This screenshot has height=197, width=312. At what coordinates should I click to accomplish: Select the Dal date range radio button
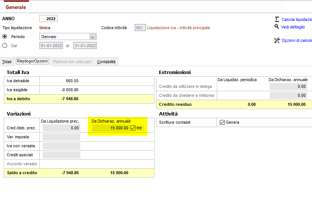click(x=5, y=46)
